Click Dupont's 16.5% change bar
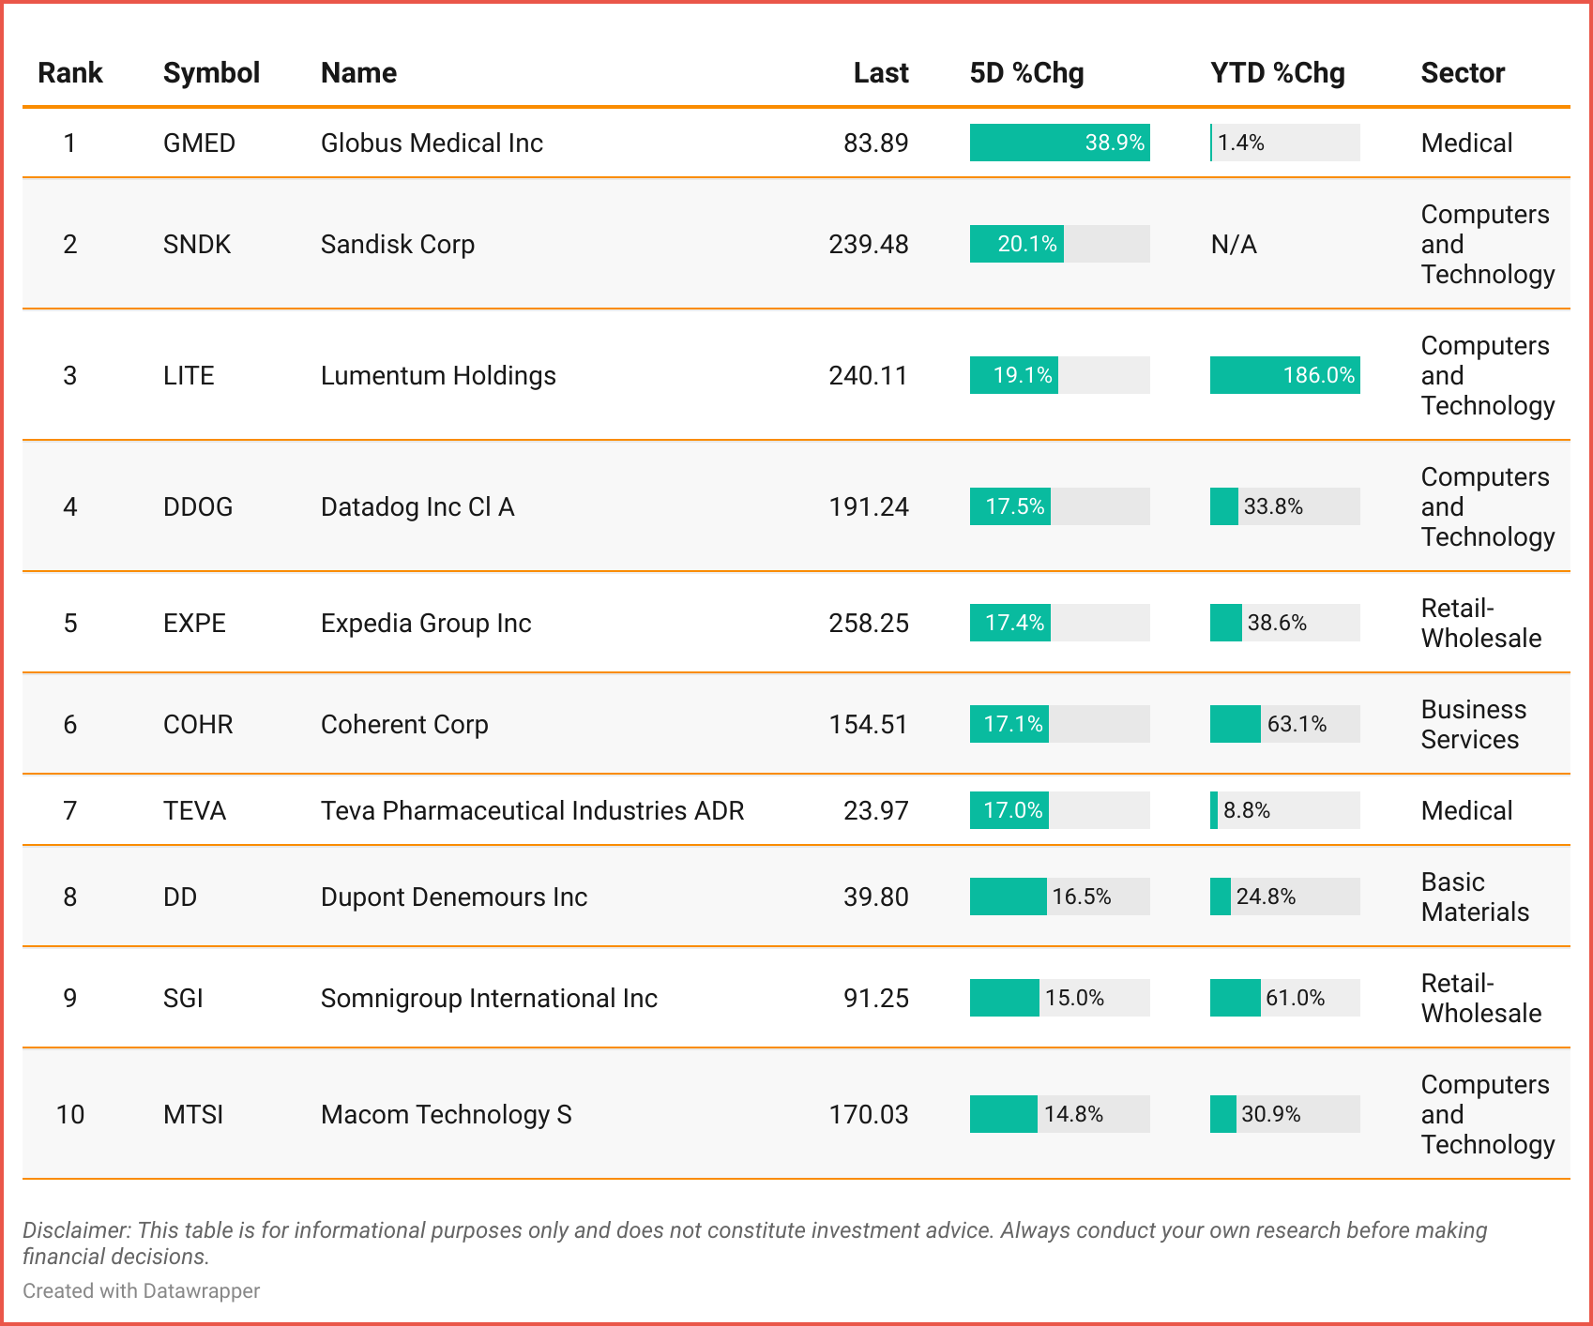Screen dimensions: 1593x1326 (1009, 897)
